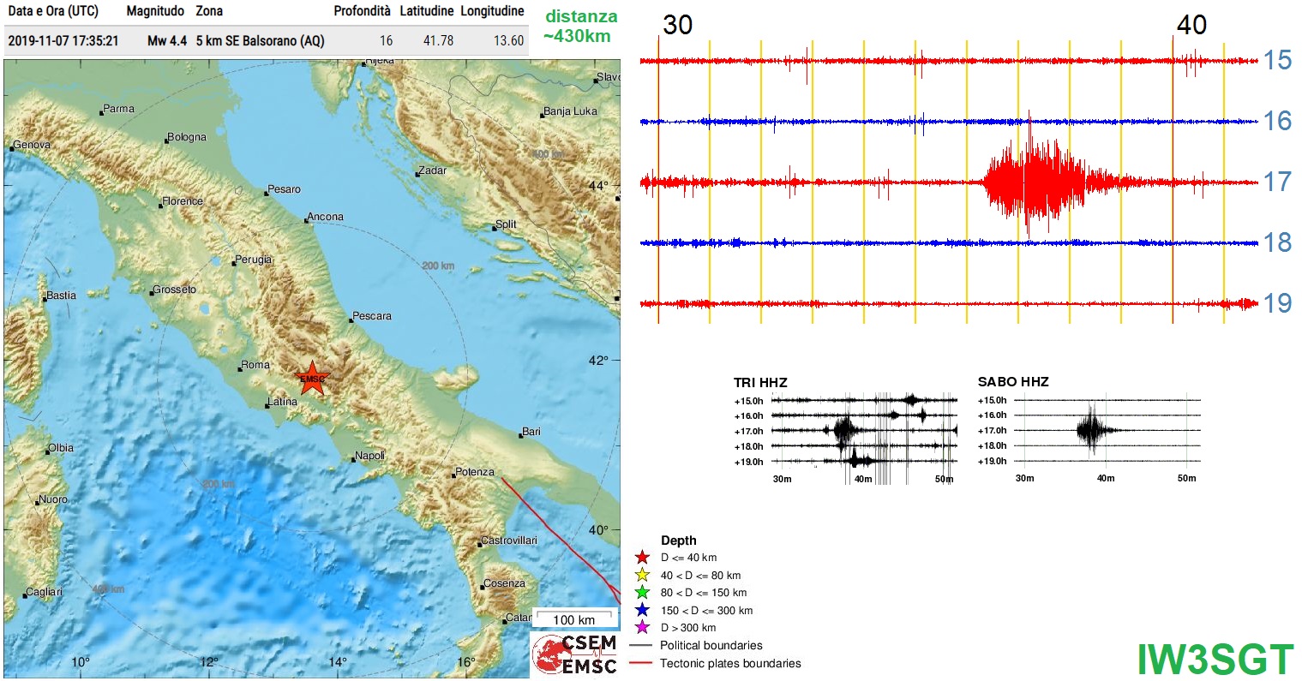This screenshot has width=1302, height=681.
Task: Click the minute 30 marker label
Action: 677,25
